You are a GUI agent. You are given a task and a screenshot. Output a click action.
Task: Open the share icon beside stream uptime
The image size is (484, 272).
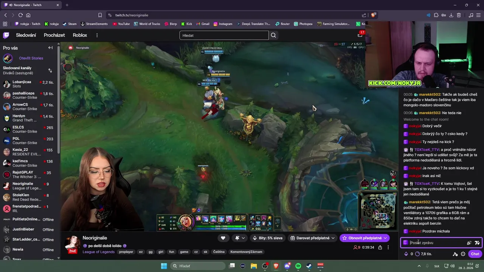pyautogui.click(x=380, y=247)
